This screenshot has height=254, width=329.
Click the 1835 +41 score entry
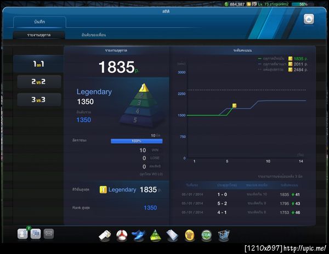tap(290, 195)
